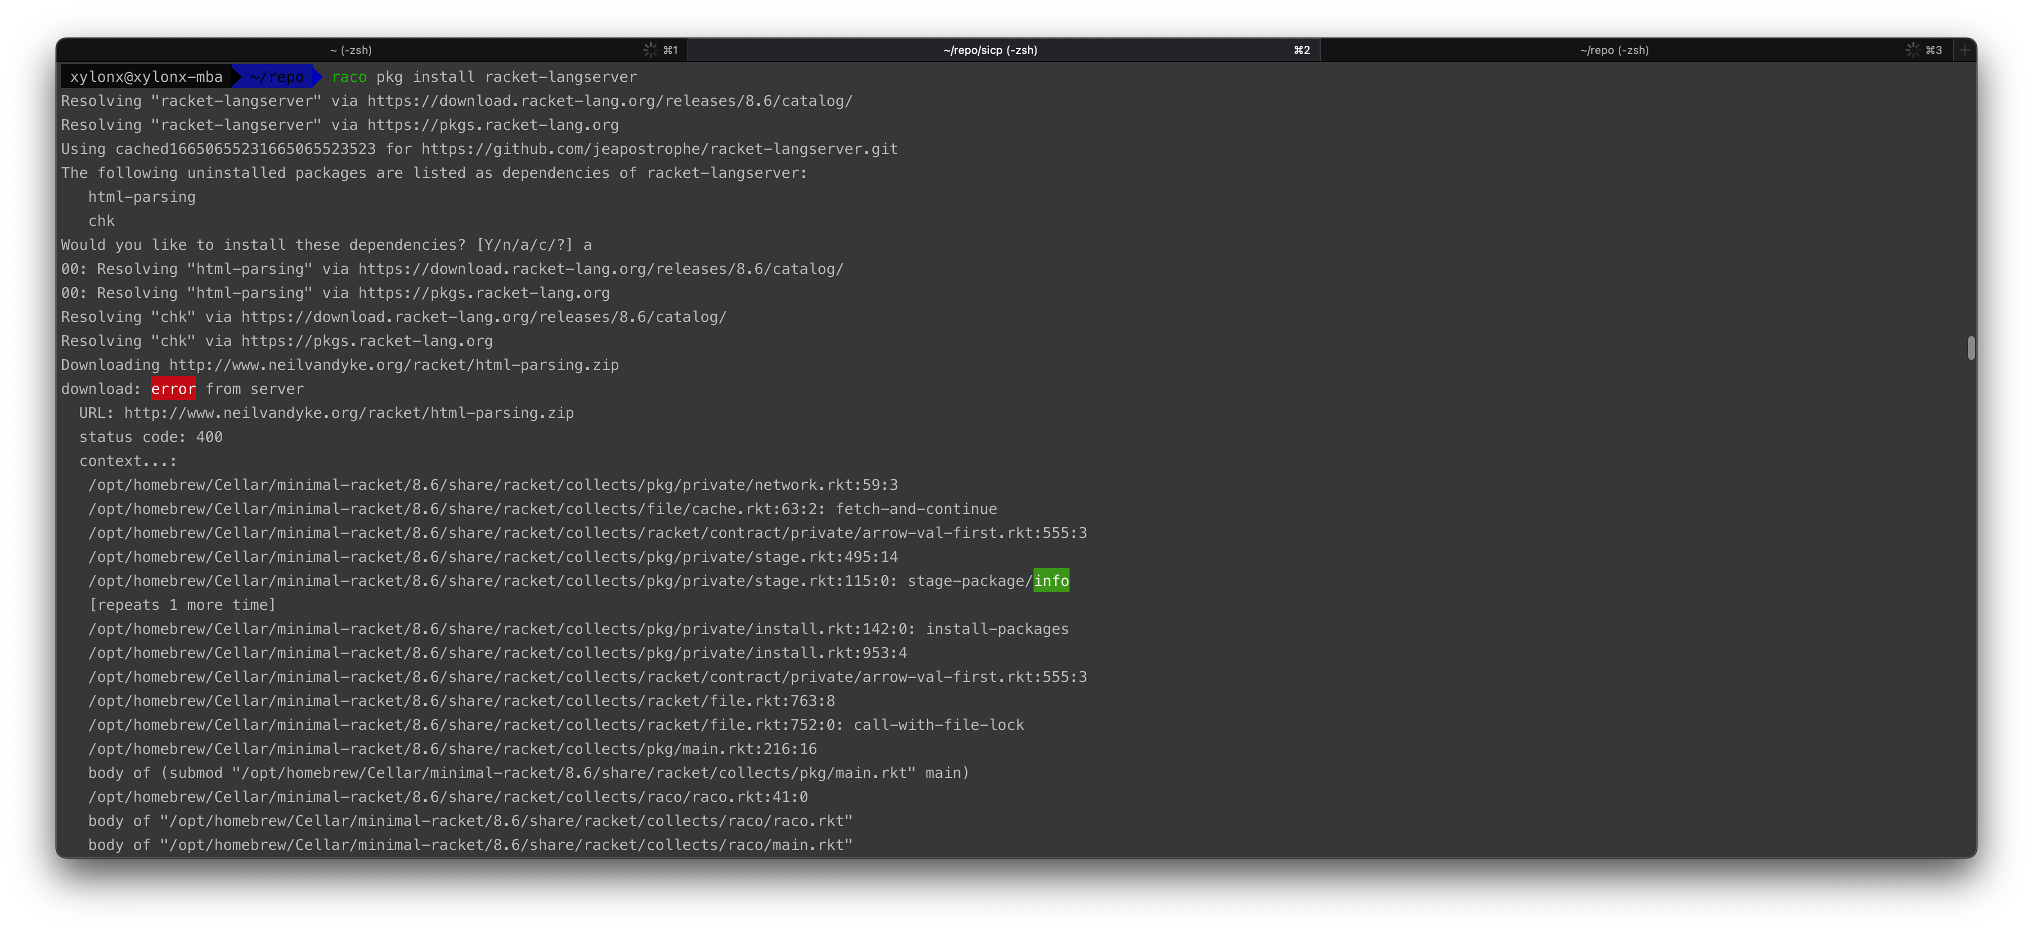Click the new tab plus button

[1964, 49]
